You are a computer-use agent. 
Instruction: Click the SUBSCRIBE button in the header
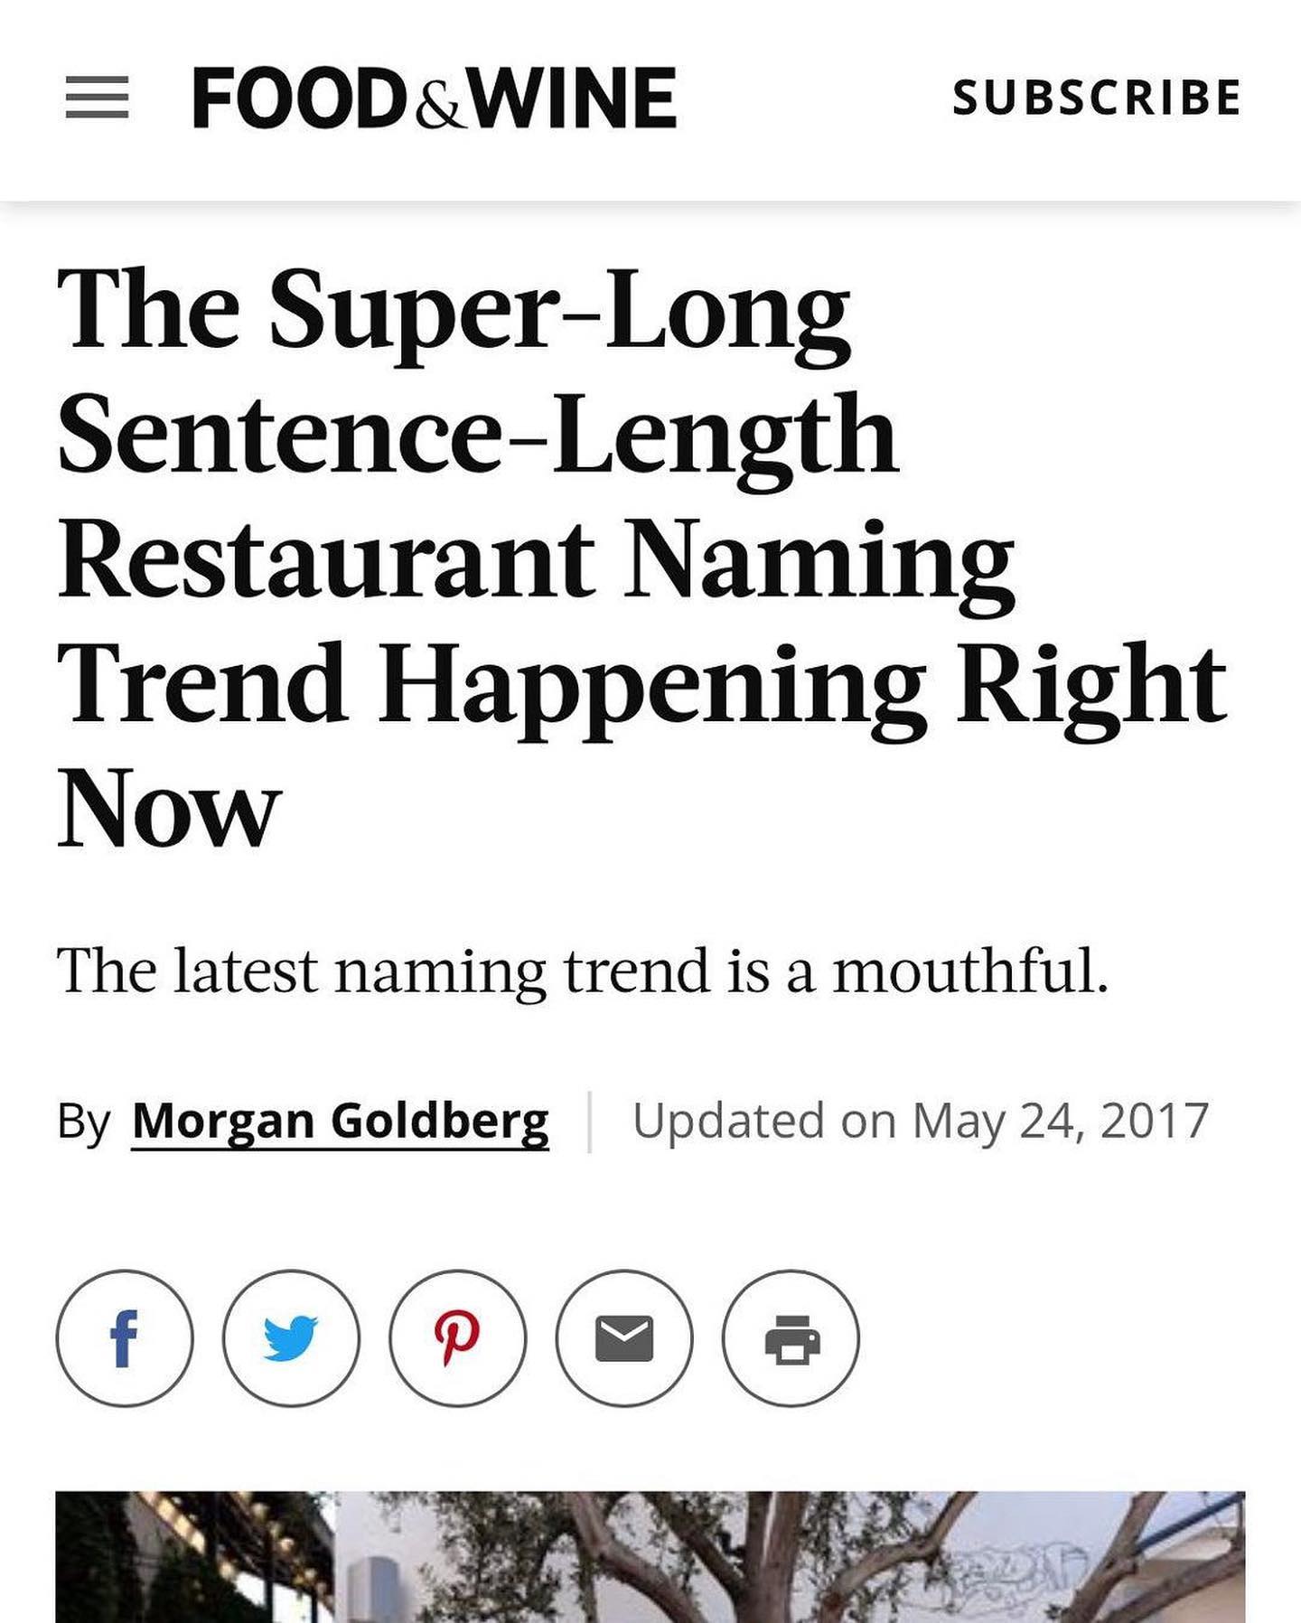pos(1097,98)
